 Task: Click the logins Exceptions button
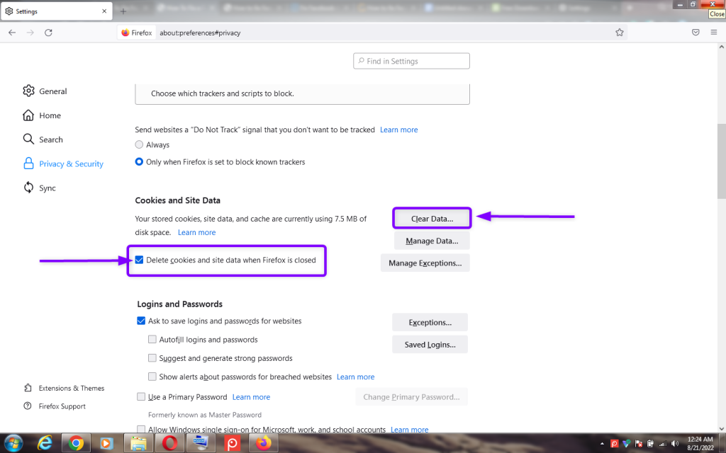point(430,322)
